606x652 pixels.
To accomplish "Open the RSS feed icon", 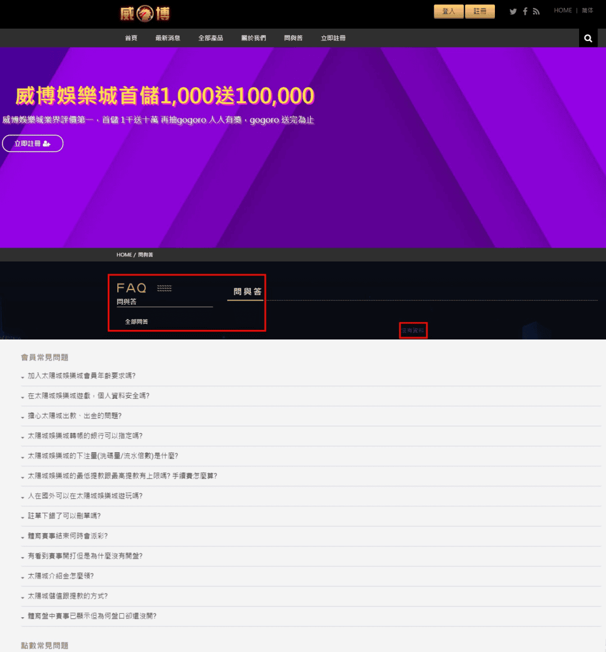I will click(536, 12).
